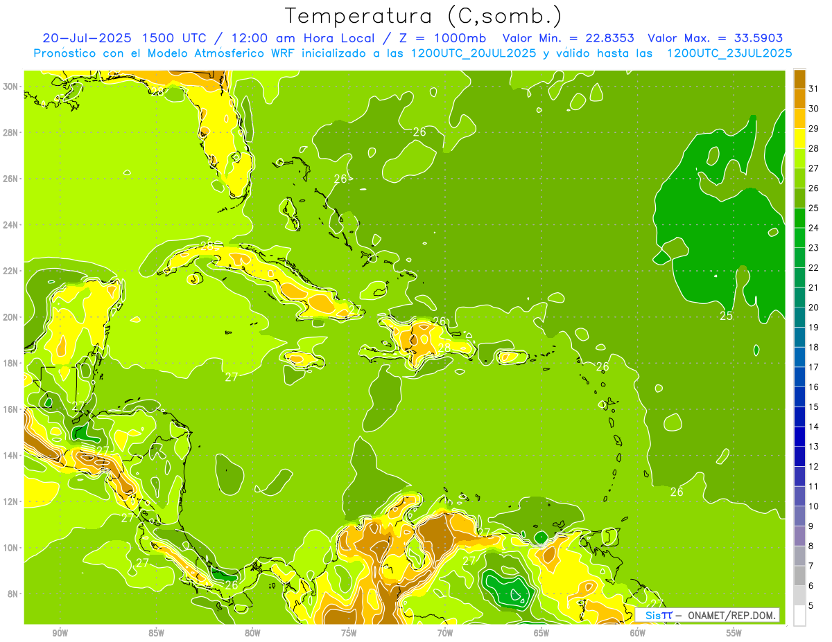Click the 55W longitude axis label
Screen dimensions: 832x642
[x=734, y=633]
